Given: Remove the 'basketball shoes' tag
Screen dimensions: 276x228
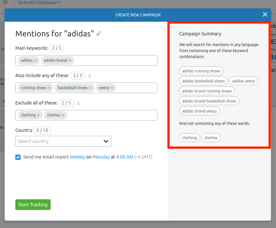Looking at the screenshot, I should pyautogui.click(x=90, y=88).
